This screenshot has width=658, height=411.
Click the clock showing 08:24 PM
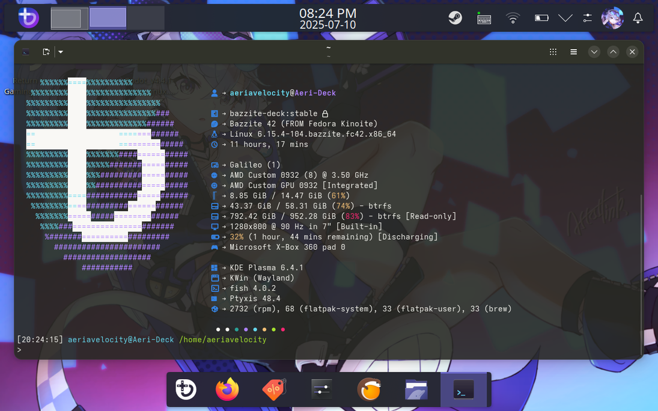[327, 13]
